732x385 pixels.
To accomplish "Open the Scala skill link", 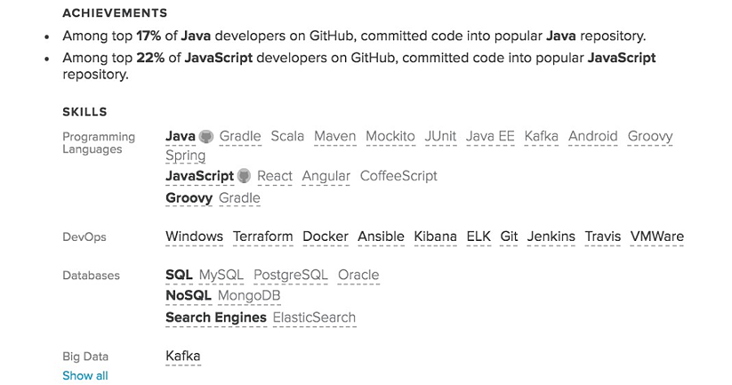I will pyautogui.click(x=287, y=137).
